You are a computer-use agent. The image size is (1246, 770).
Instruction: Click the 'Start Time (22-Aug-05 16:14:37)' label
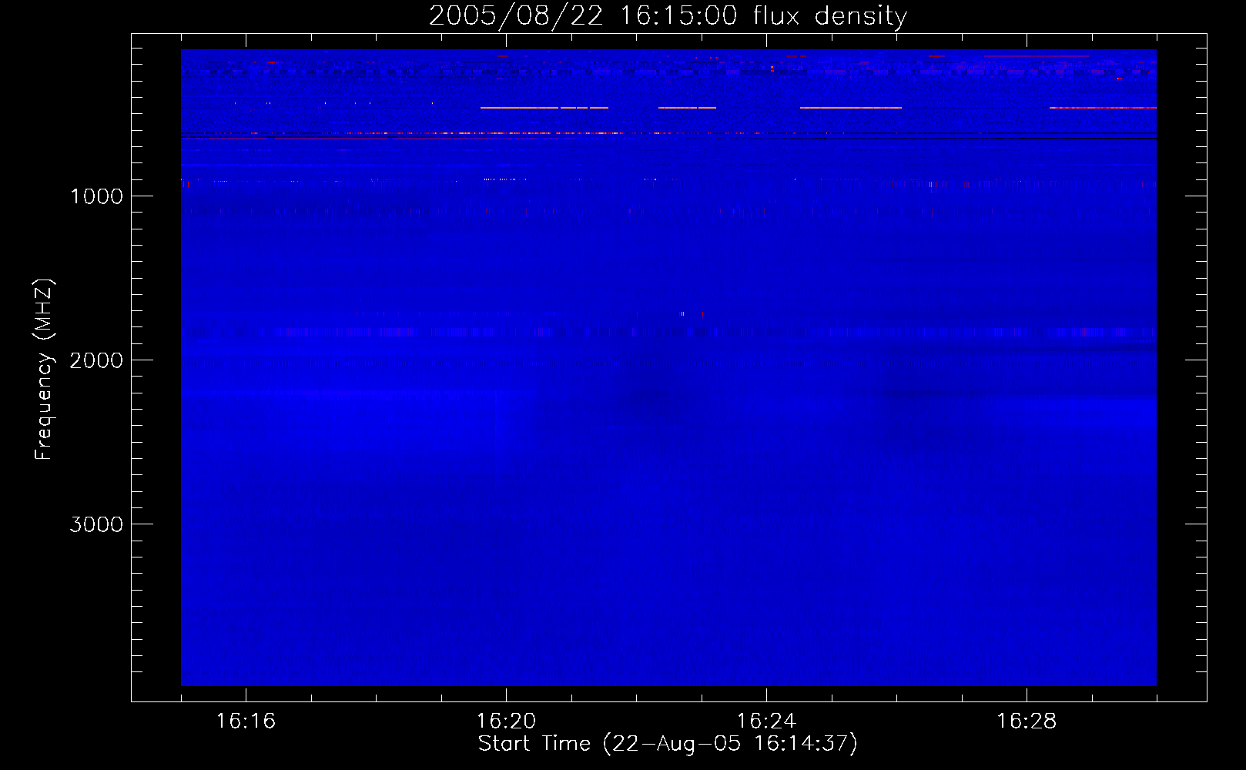(x=668, y=744)
